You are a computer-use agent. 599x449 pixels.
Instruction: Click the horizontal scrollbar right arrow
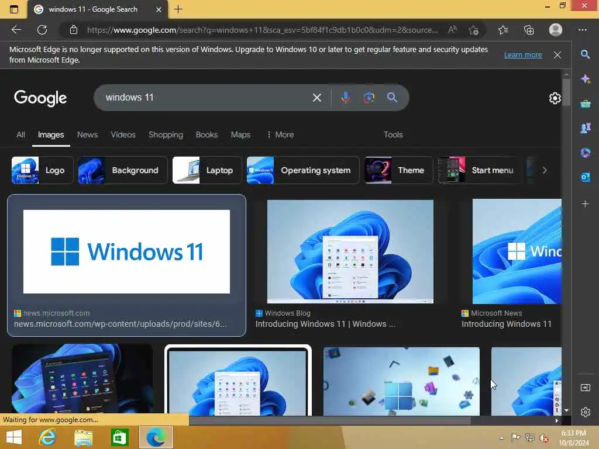click(x=557, y=420)
